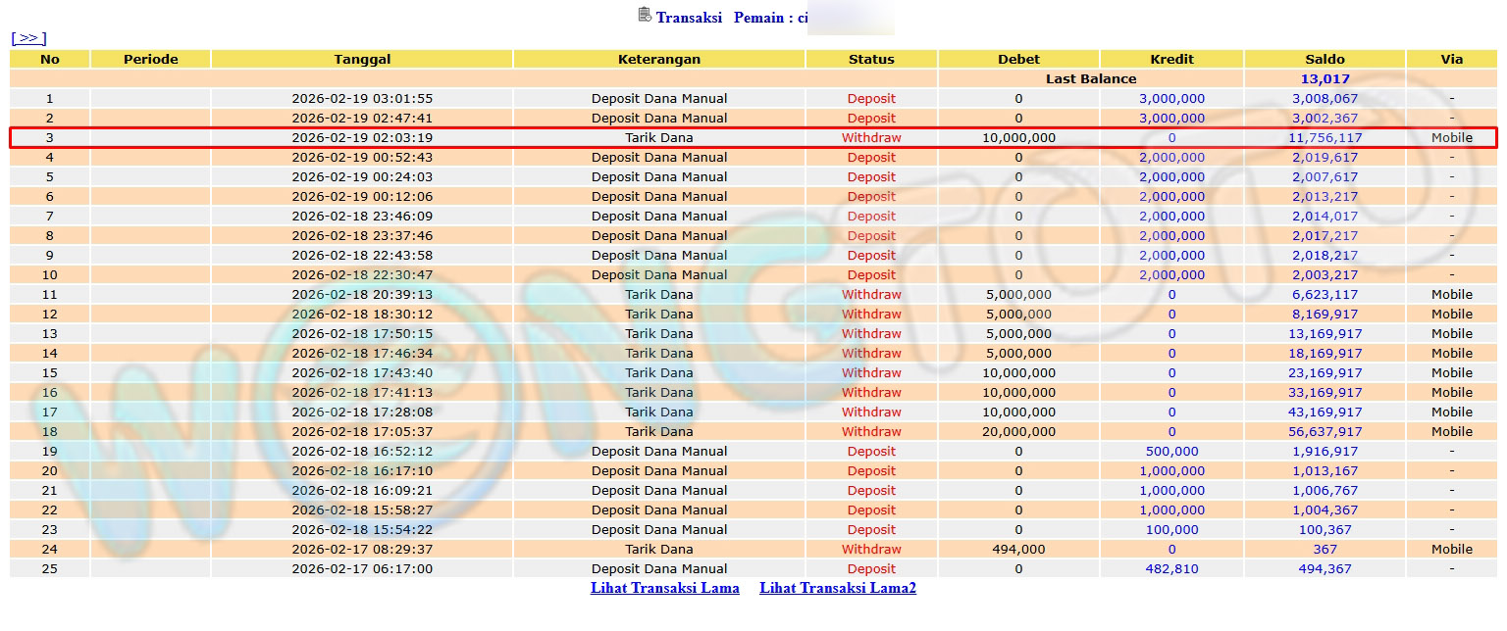Click the Via column header

coord(1451,59)
